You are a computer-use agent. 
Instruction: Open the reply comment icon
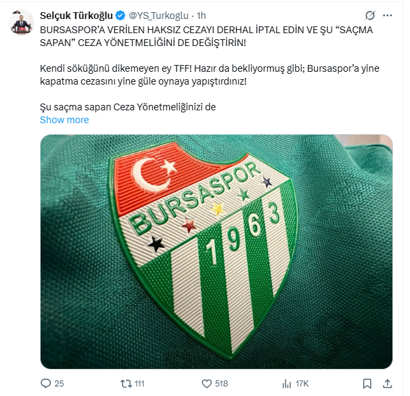(x=46, y=383)
